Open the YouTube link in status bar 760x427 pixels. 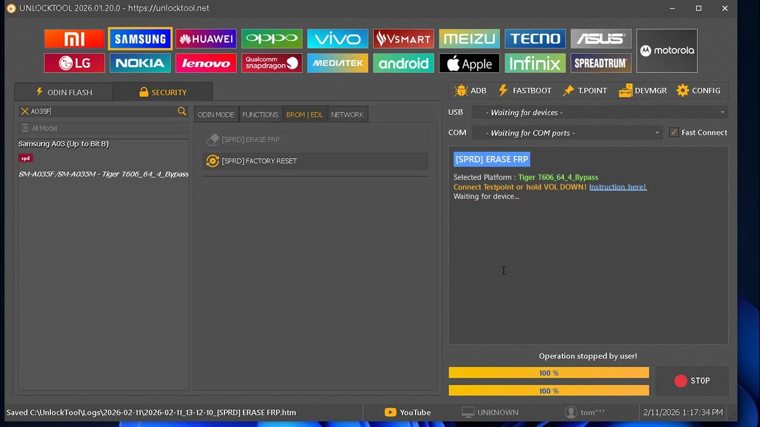[x=408, y=412]
